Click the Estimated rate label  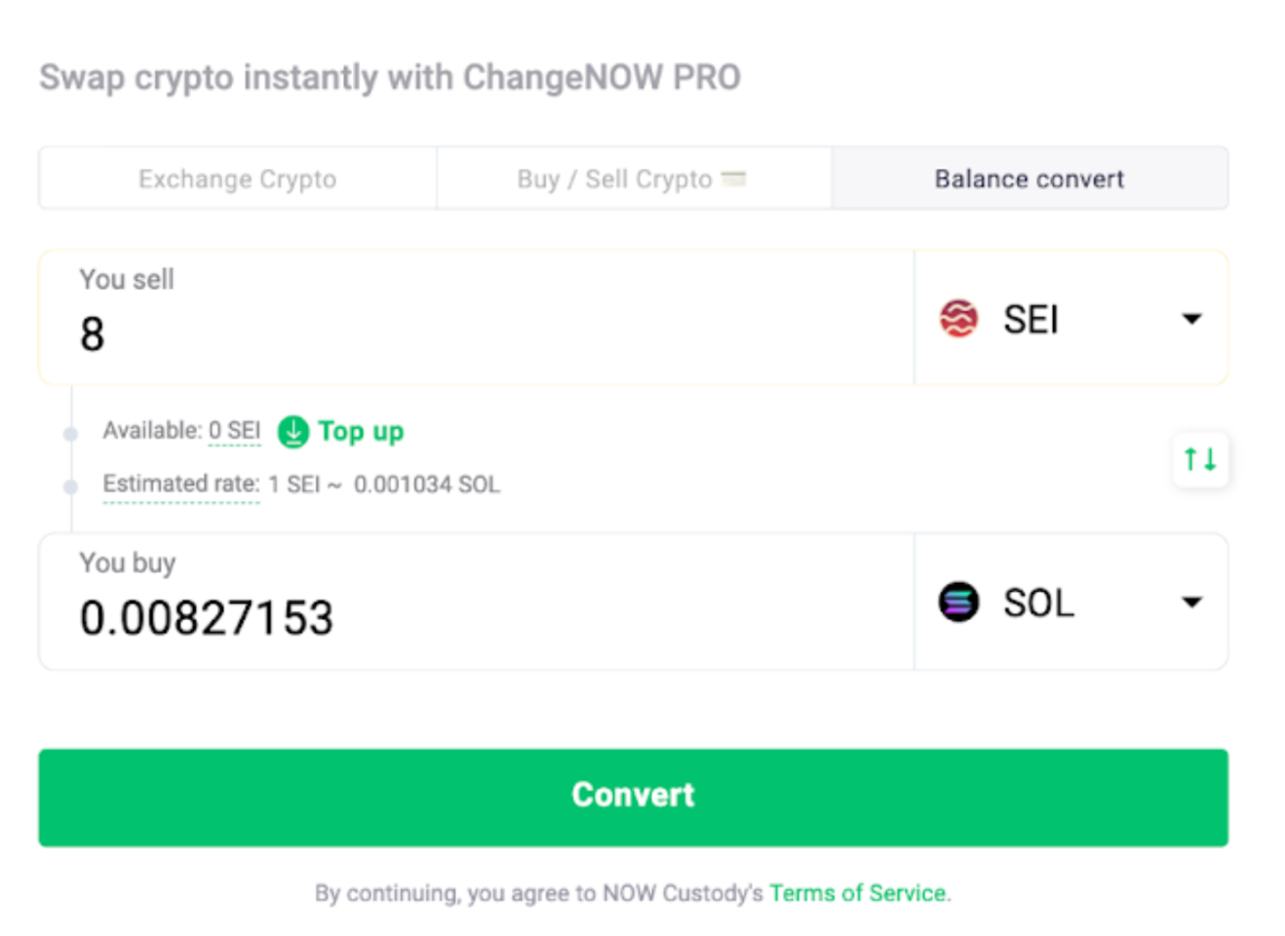point(178,484)
